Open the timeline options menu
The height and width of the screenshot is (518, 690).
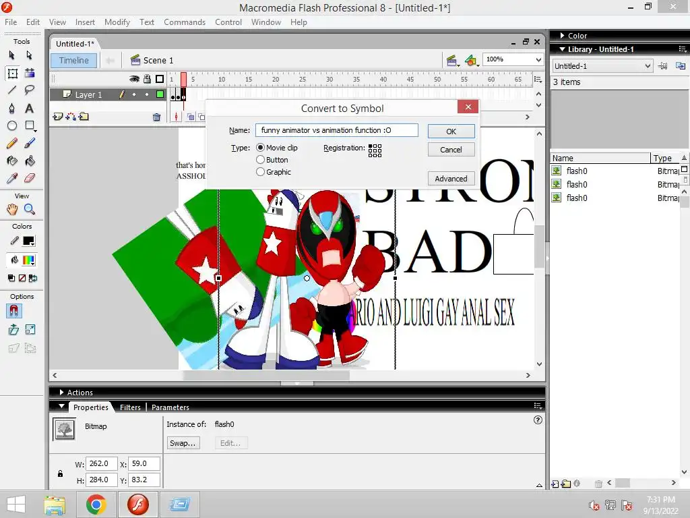[538, 79]
